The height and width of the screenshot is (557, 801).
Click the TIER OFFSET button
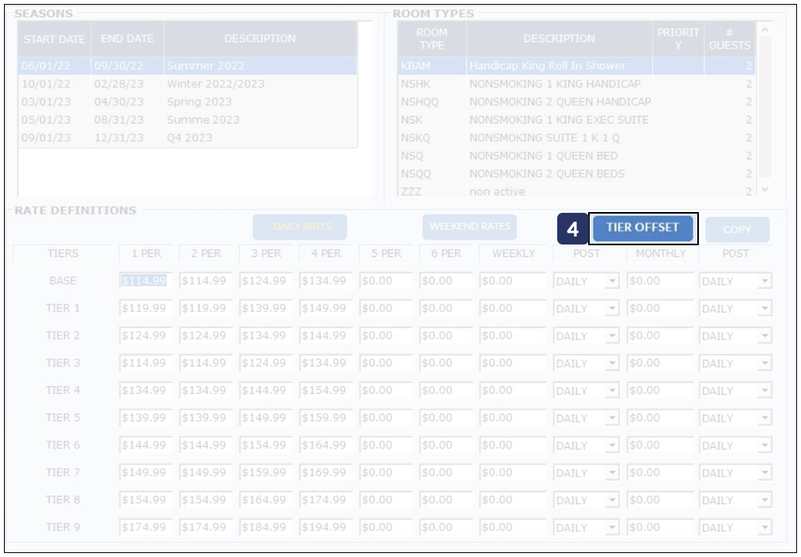(x=643, y=228)
